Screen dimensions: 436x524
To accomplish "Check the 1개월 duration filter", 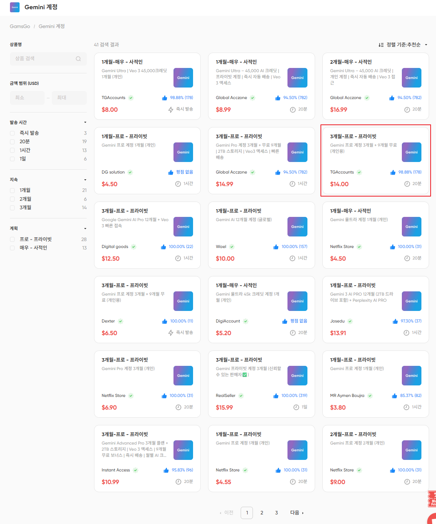I will 12,190.
